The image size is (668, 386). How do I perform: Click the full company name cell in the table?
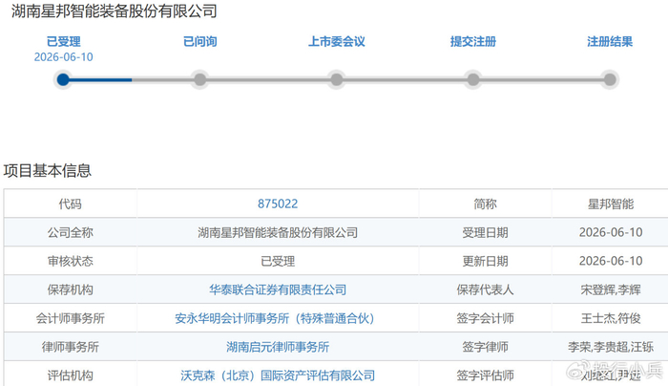[278, 232]
